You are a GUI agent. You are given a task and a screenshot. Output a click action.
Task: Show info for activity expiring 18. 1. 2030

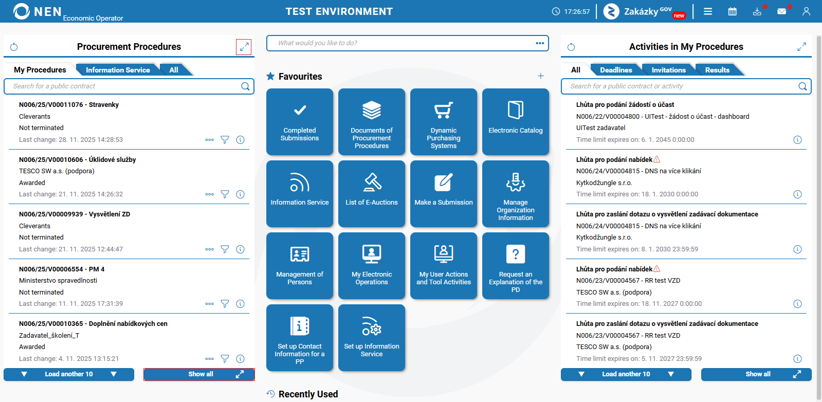click(x=797, y=194)
